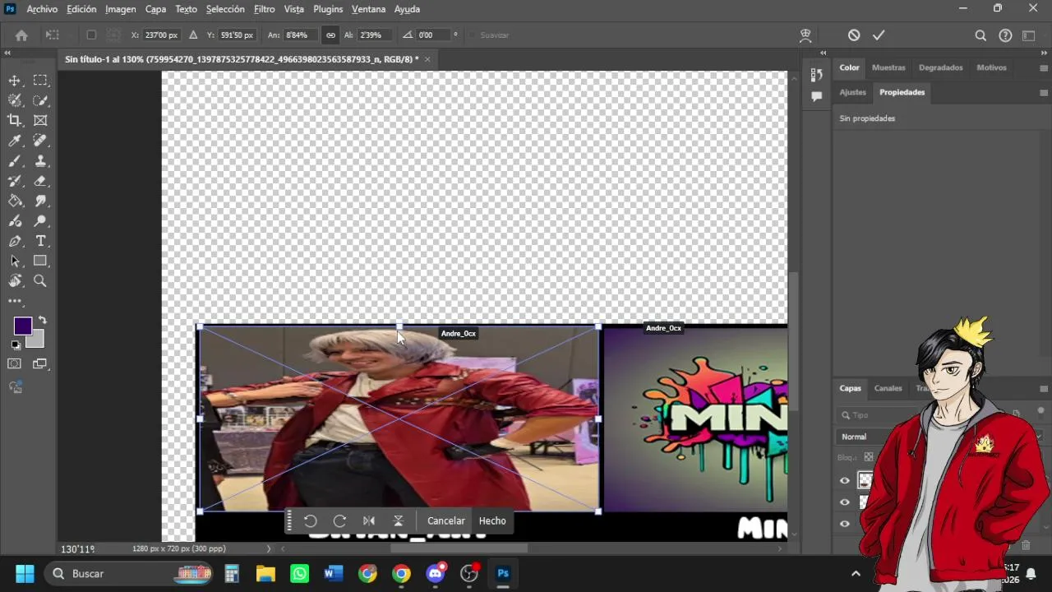Cancel transform with the prohibition icon
Screen dimensions: 1052x592
coord(854,35)
